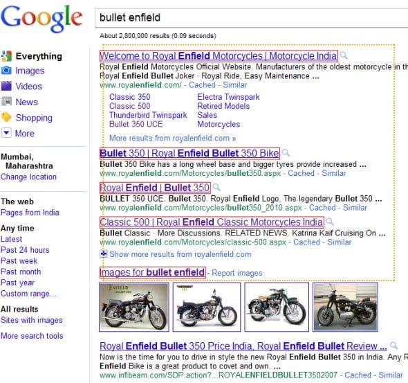Image resolution: width=408 pixels, height=383 pixels.
Task: Click the Shopping tag icon
Action: pyautogui.click(x=6, y=117)
